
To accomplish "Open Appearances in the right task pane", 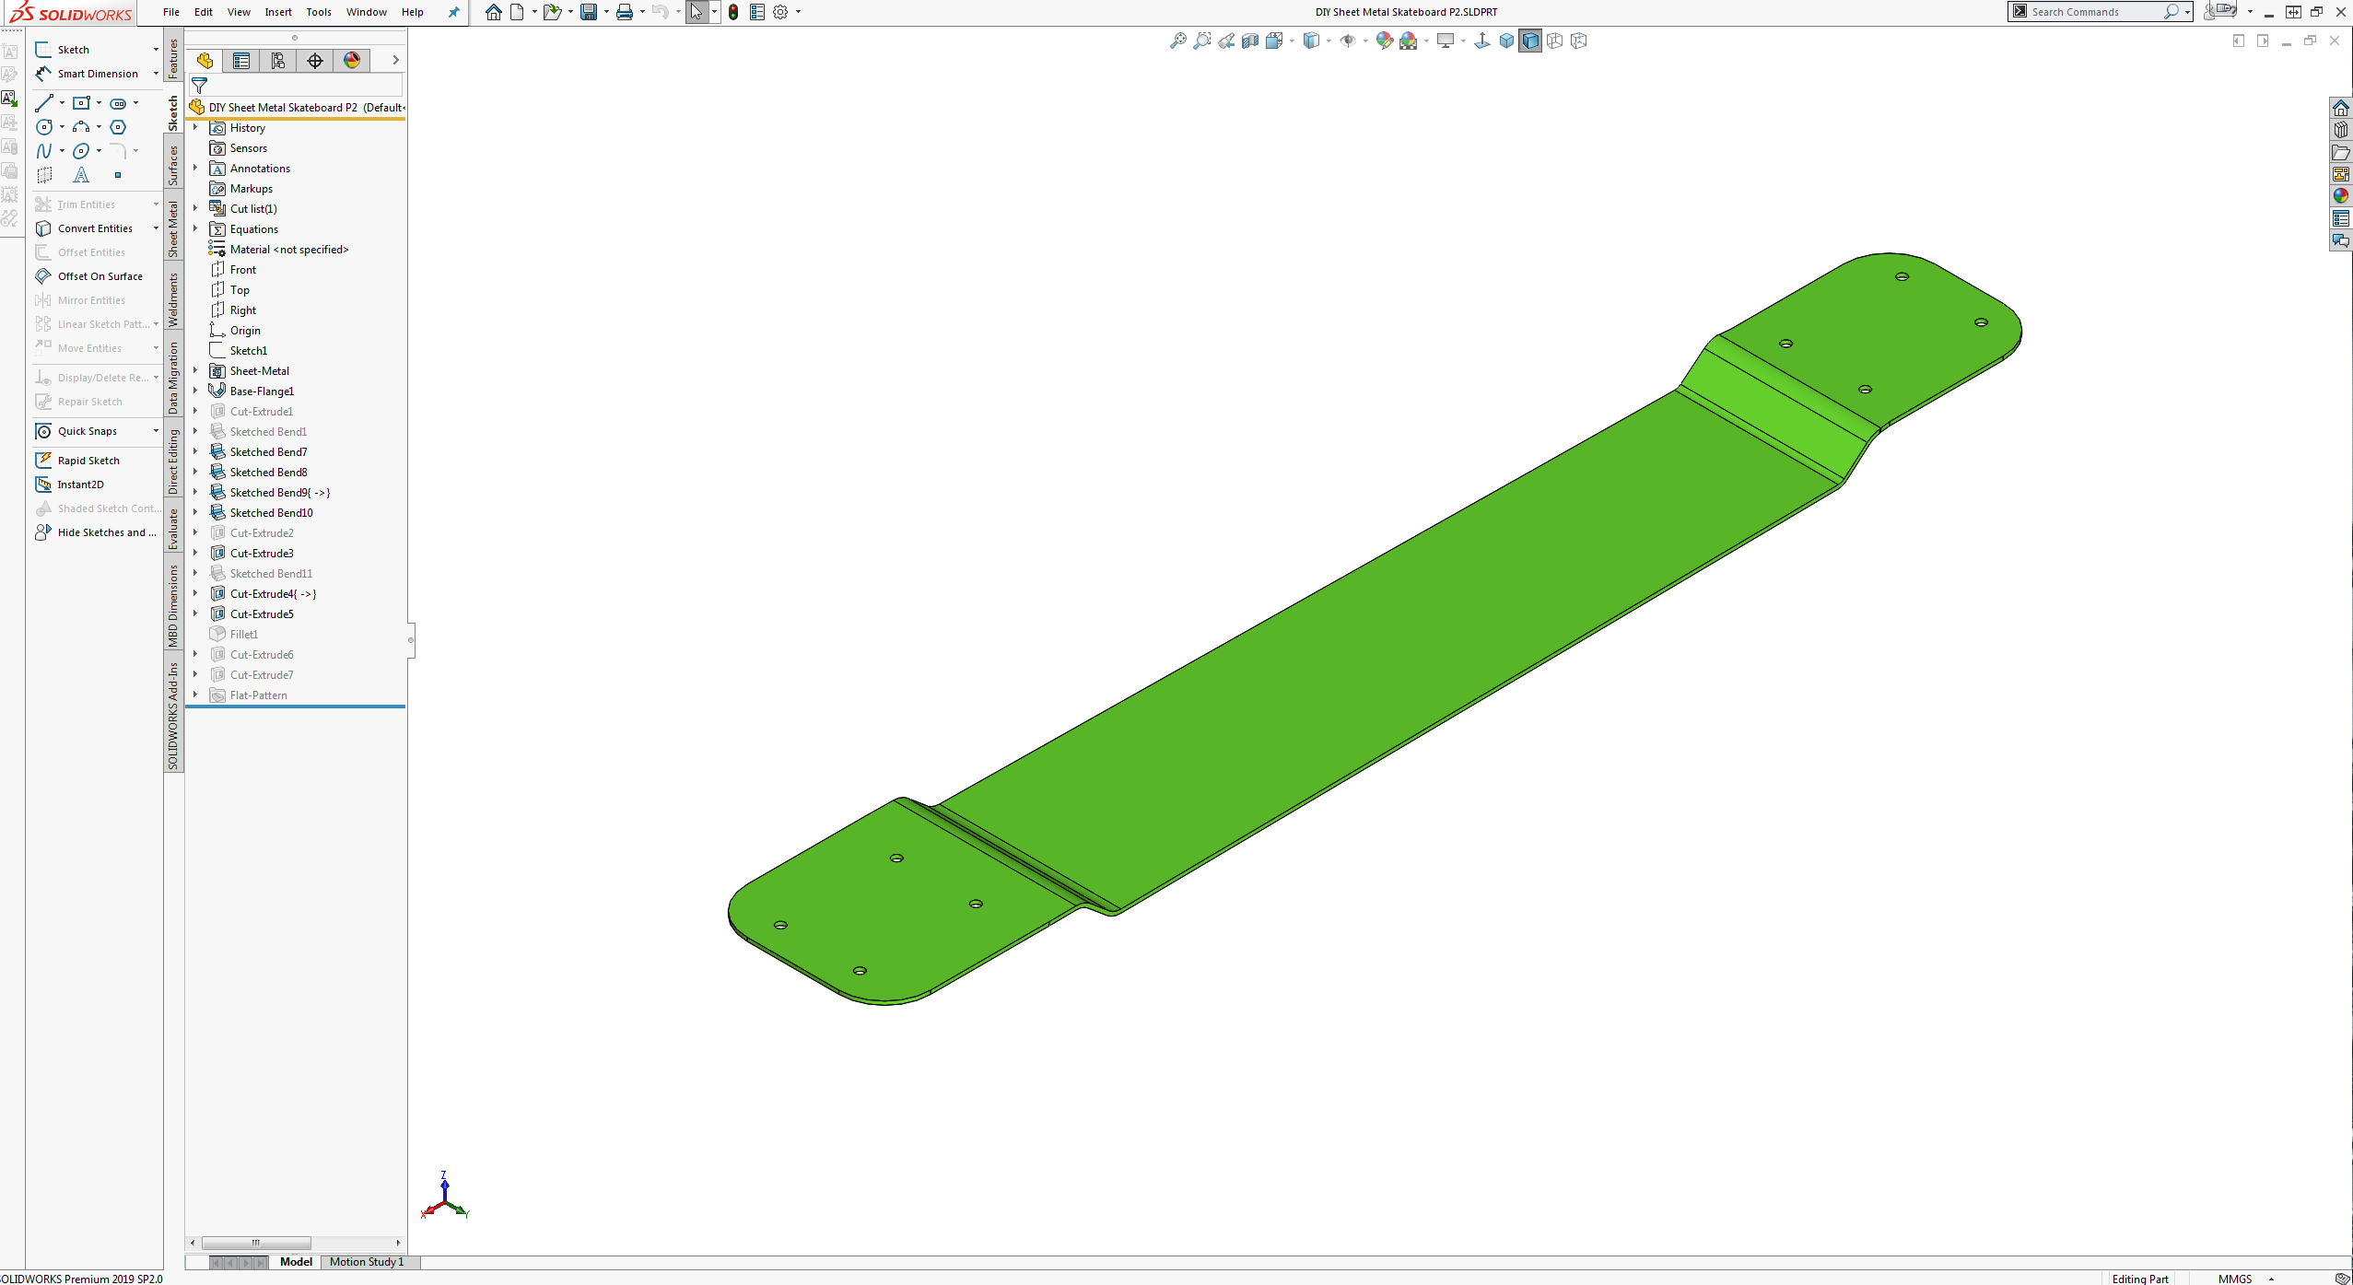I will point(2341,196).
